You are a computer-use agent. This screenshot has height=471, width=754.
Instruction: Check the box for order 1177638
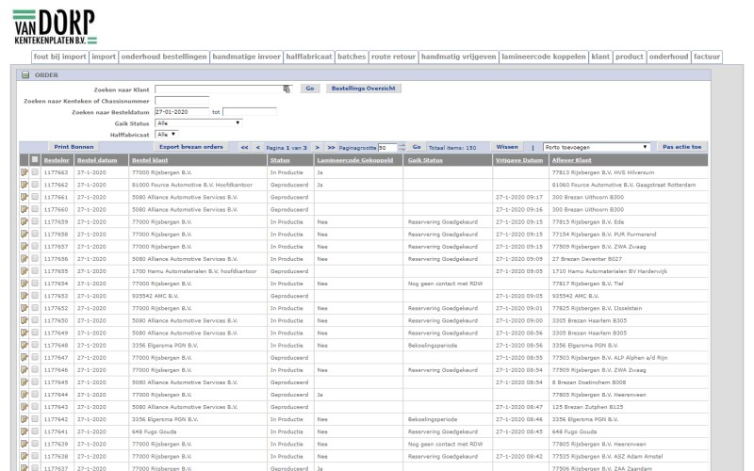(x=35, y=456)
